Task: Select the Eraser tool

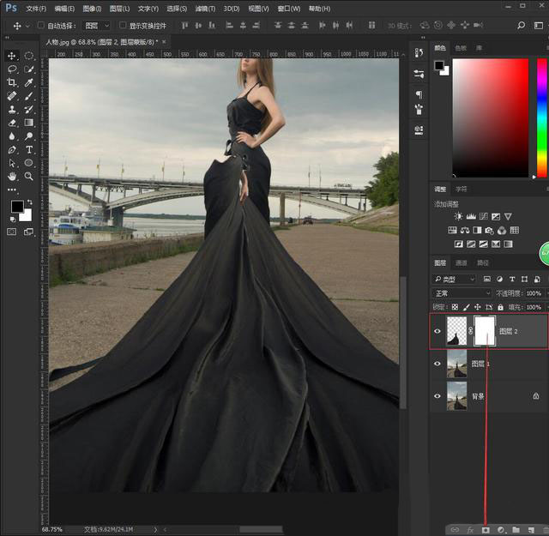Action: pyautogui.click(x=11, y=123)
